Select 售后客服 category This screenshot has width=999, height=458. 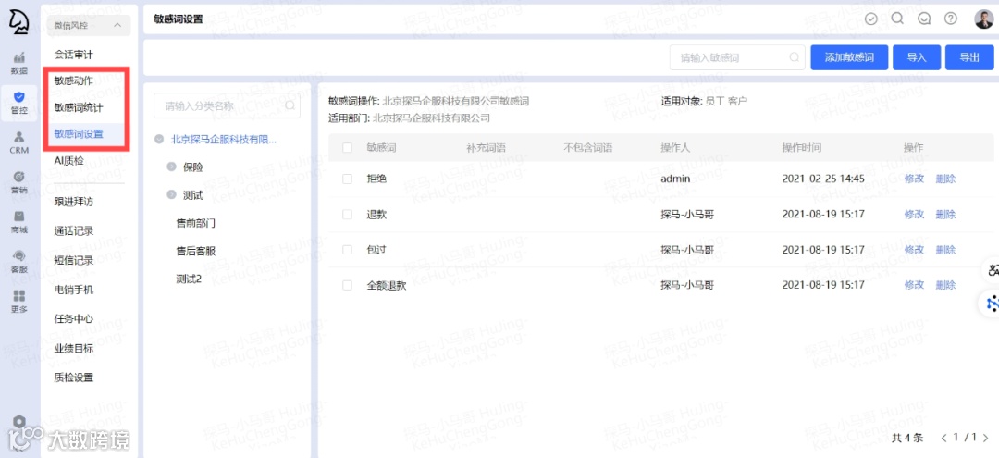[195, 251]
